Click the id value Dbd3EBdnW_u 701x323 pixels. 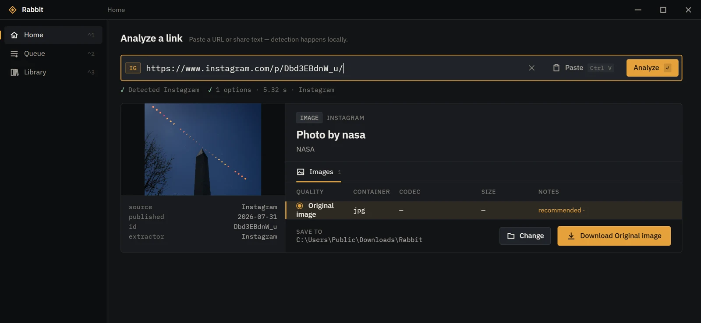pyautogui.click(x=255, y=227)
